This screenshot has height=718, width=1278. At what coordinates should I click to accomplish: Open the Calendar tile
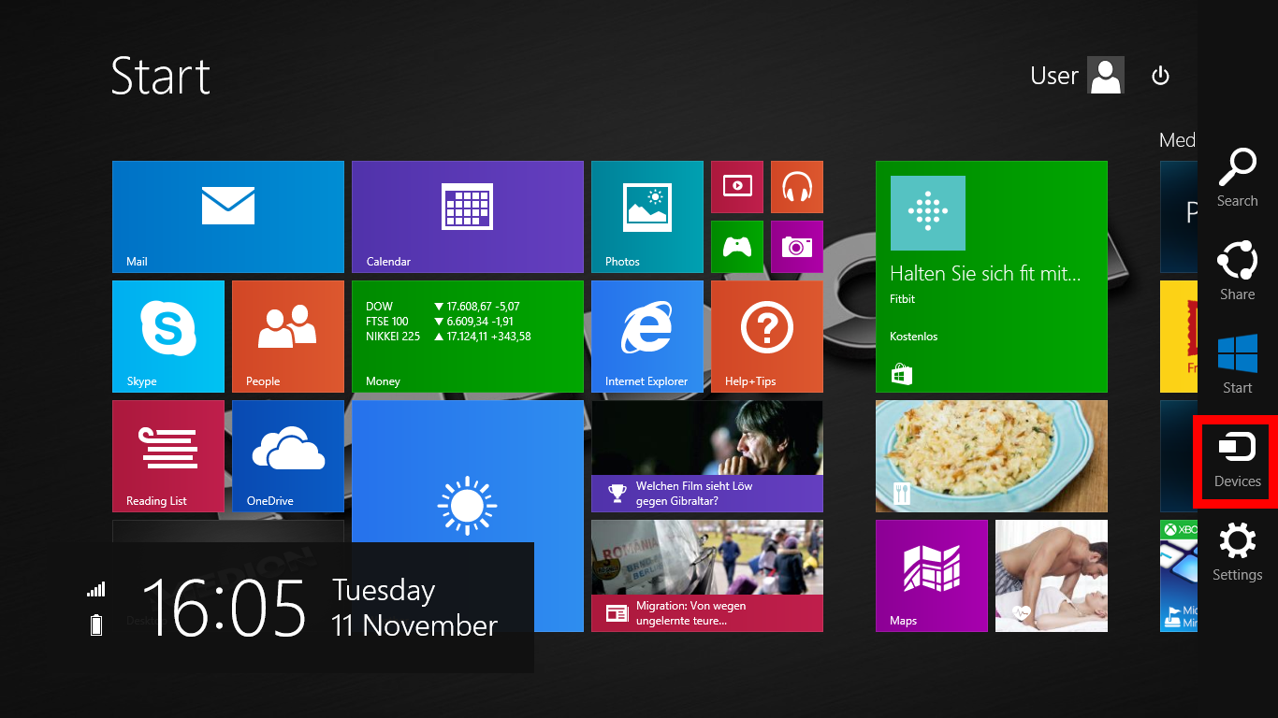click(x=468, y=217)
